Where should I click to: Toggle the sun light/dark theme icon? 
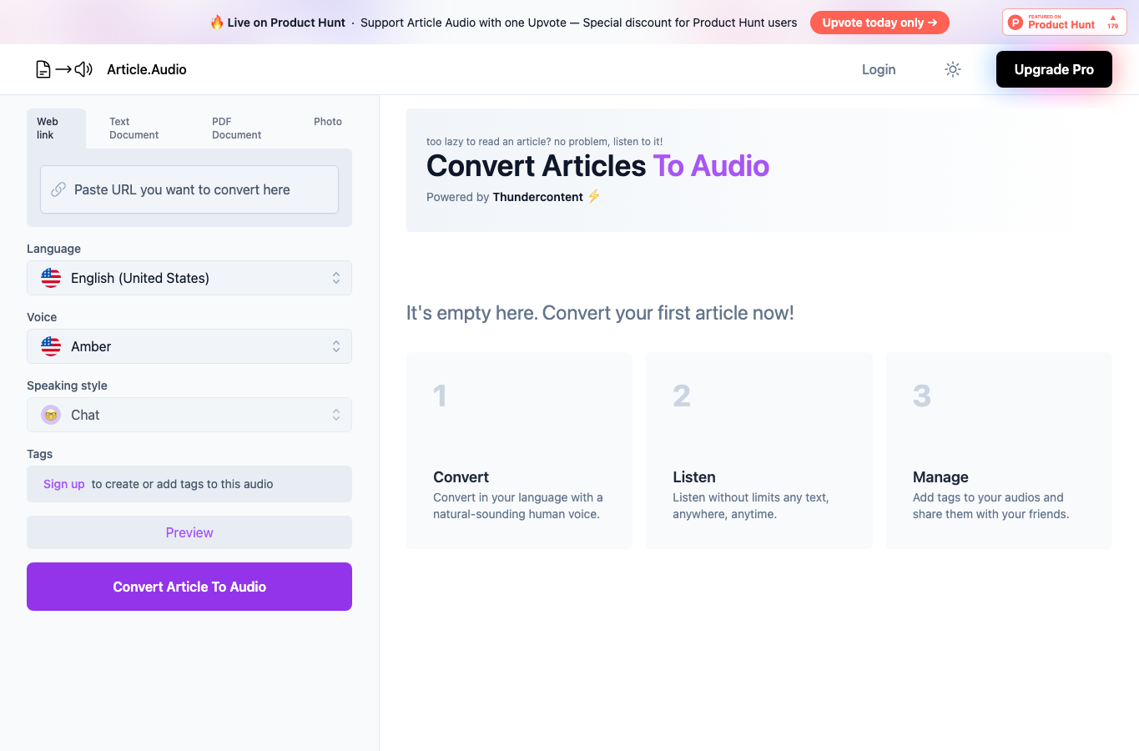coord(953,69)
